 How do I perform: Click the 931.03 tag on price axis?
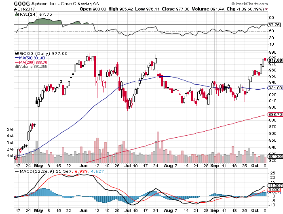pos(275,88)
